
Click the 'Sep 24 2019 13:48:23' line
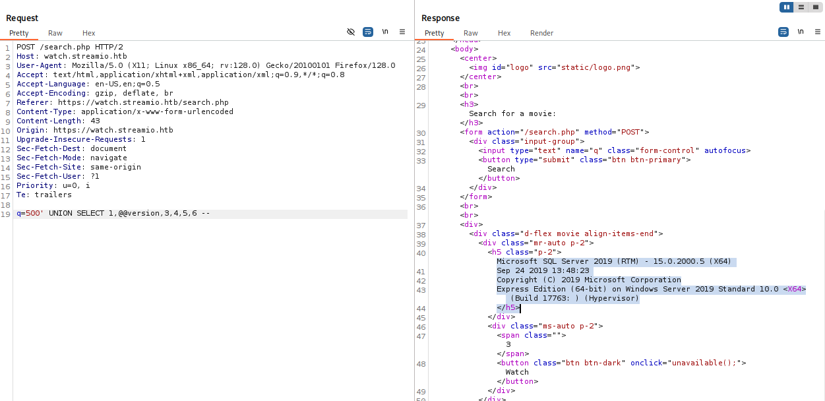(543, 270)
